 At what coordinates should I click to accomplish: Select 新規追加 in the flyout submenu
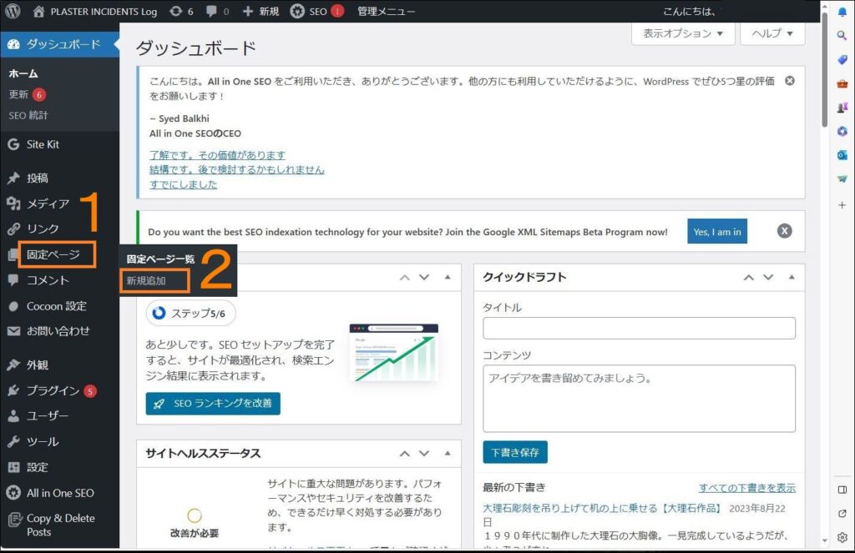point(146,280)
